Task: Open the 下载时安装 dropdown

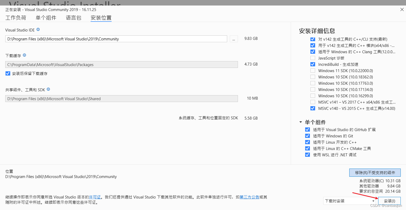Action: click(x=350, y=201)
